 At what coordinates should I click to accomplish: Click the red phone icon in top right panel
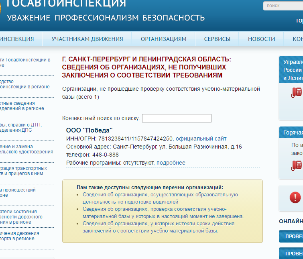coord(297,92)
